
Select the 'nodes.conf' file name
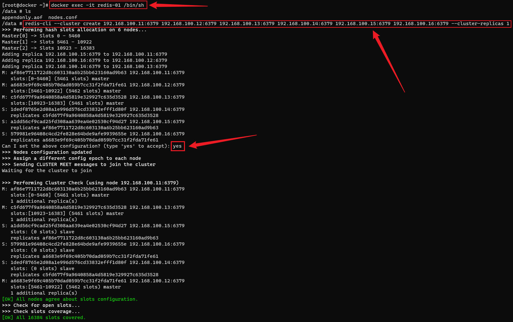coord(63,17)
